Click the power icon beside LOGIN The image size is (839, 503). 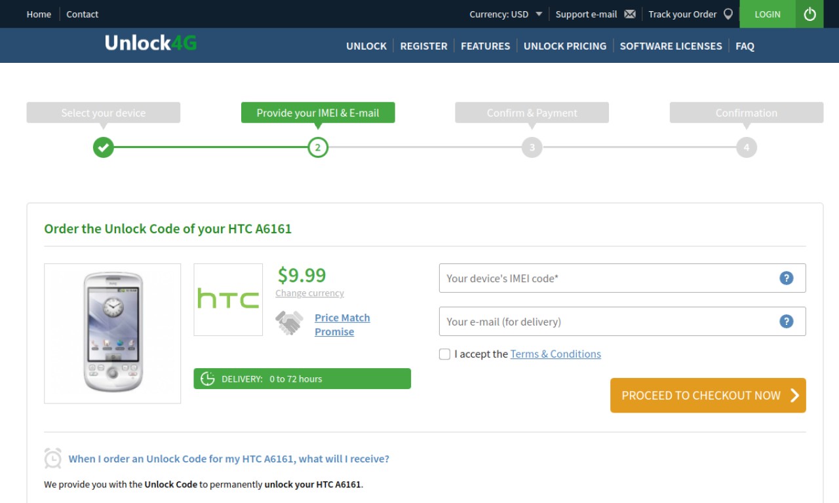click(x=810, y=14)
